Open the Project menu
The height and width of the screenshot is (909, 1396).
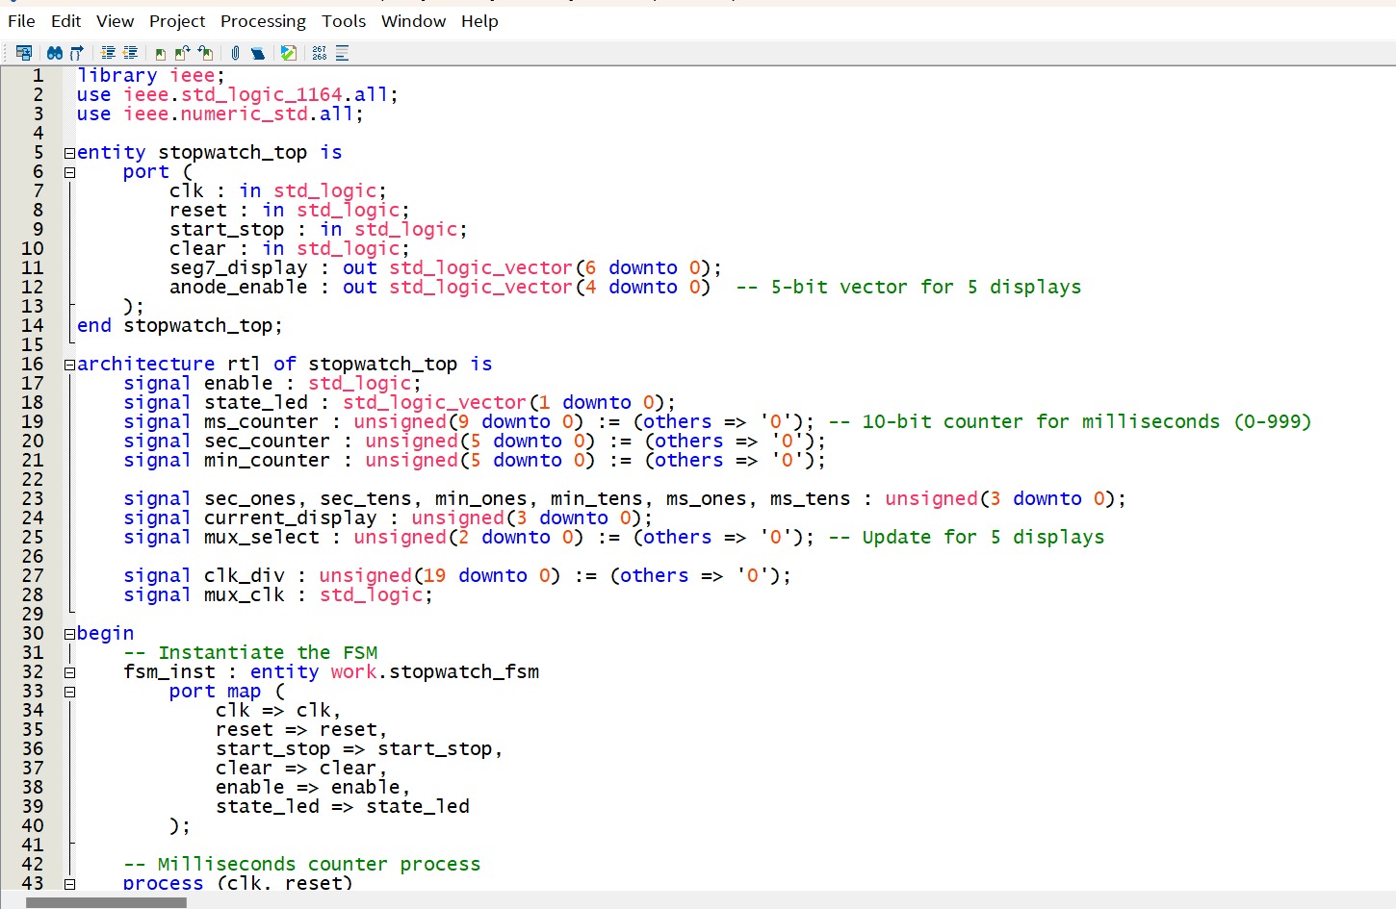coord(176,20)
